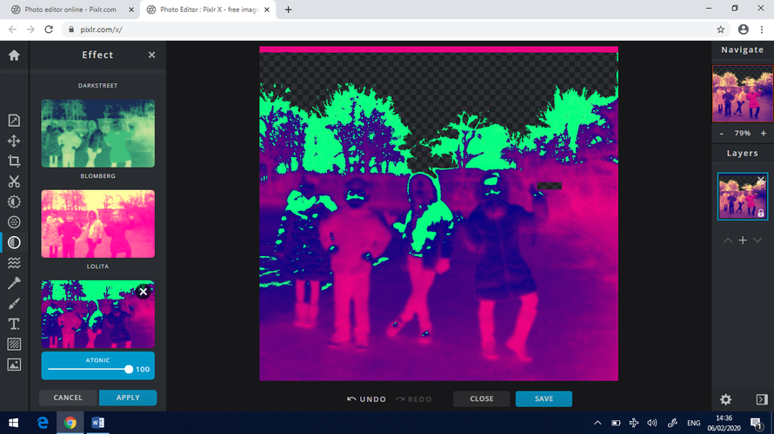This screenshot has width=774, height=434.
Task: Choose the Blomberg effect thumbnail
Action: pyautogui.click(x=97, y=133)
